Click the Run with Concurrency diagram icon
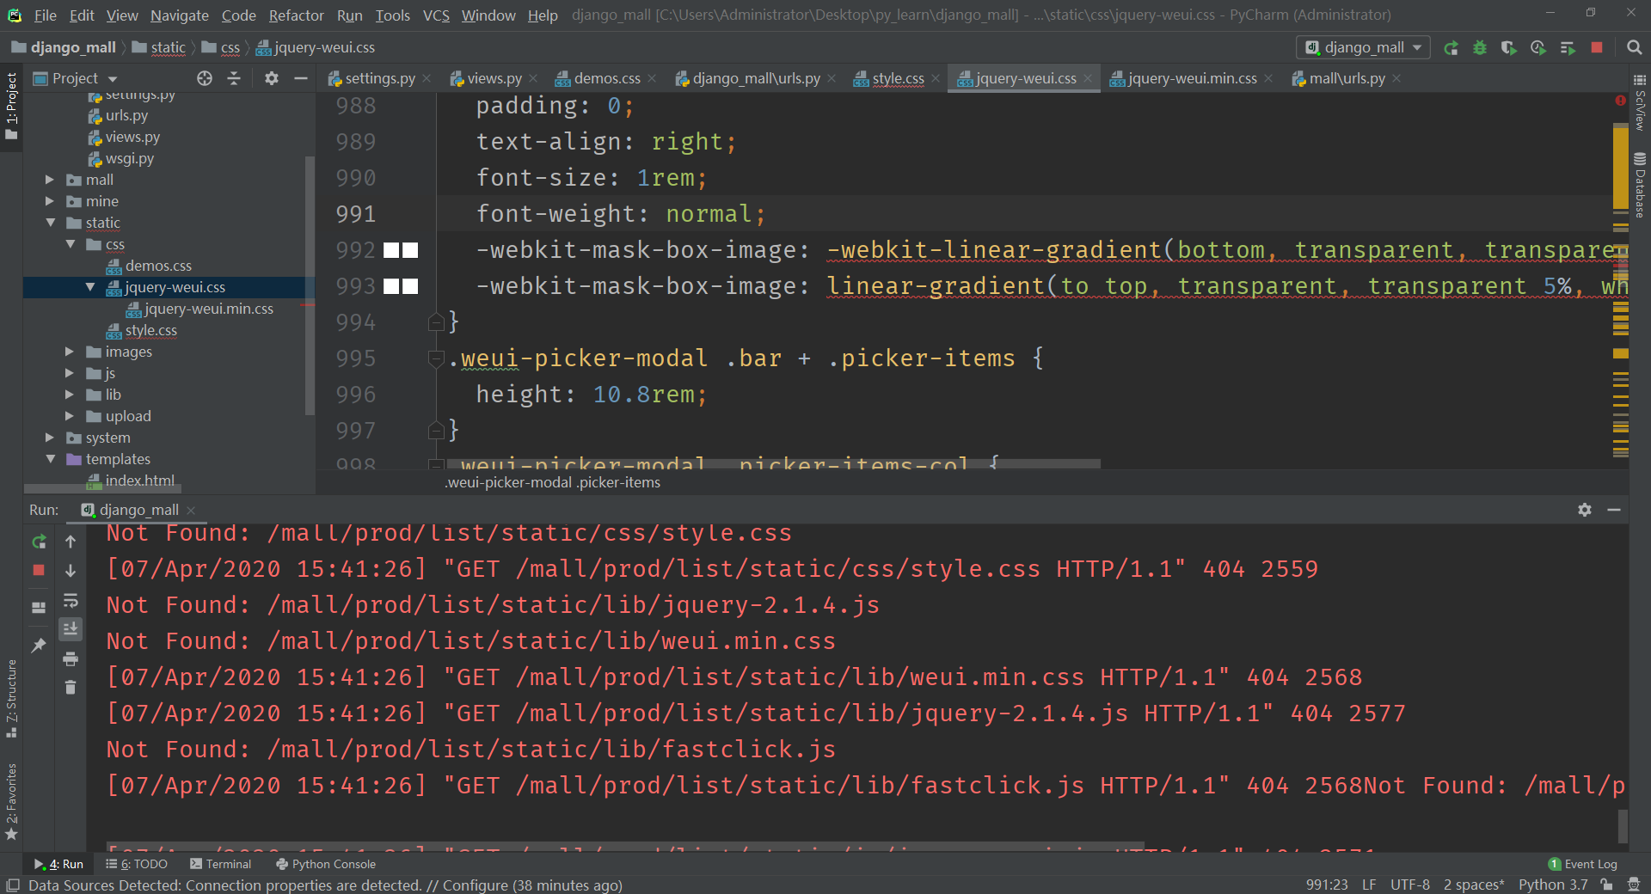 pyautogui.click(x=1568, y=48)
